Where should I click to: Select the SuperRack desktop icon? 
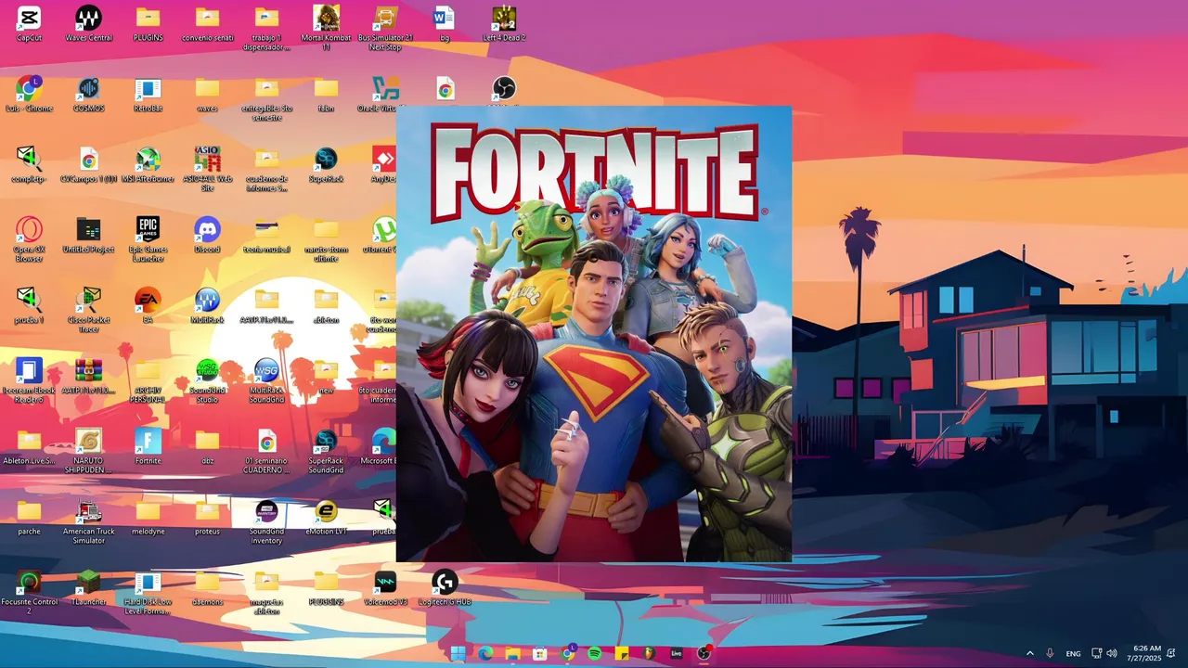(x=326, y=165)
